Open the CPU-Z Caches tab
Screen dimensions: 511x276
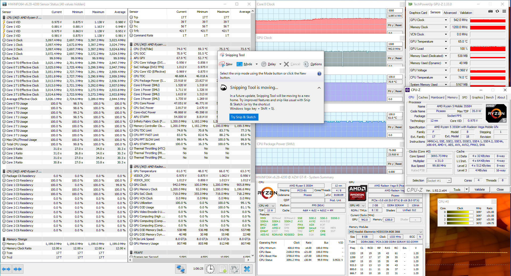(x=423, y=97)
